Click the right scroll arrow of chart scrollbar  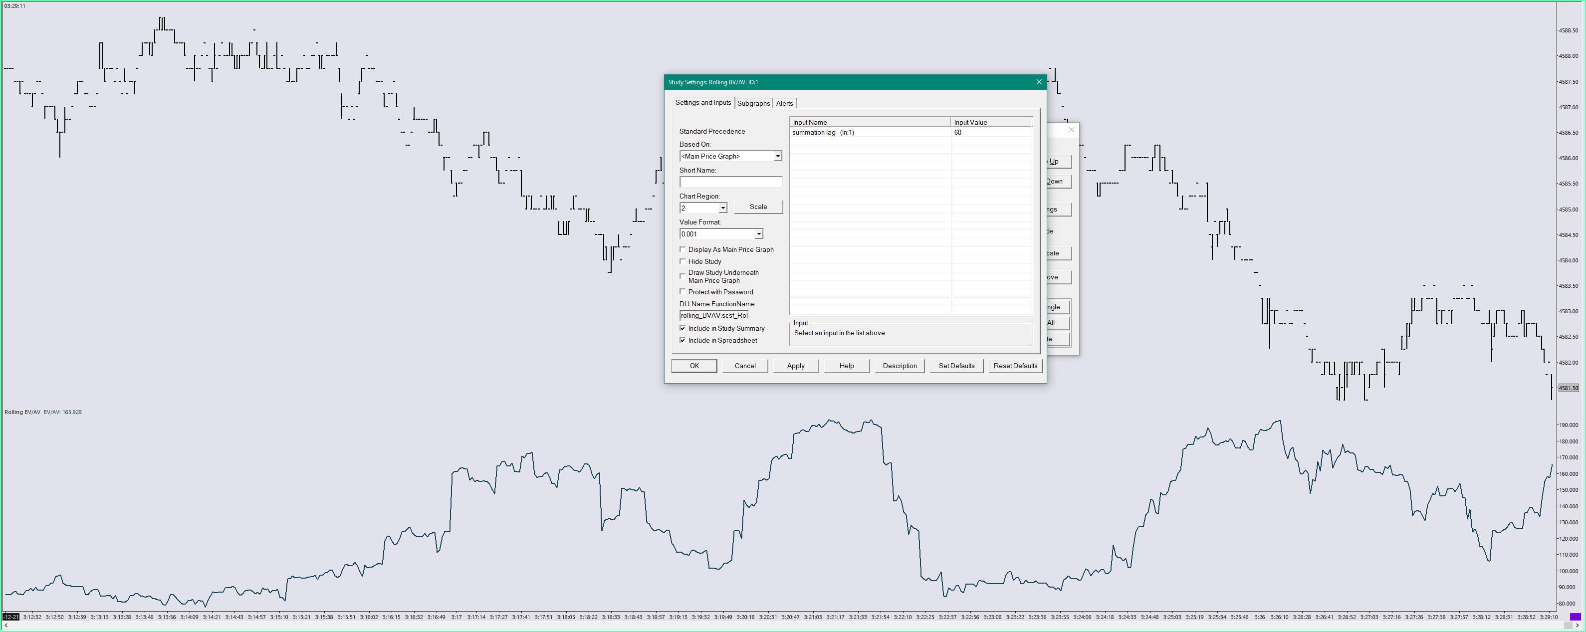[1578, 625]
